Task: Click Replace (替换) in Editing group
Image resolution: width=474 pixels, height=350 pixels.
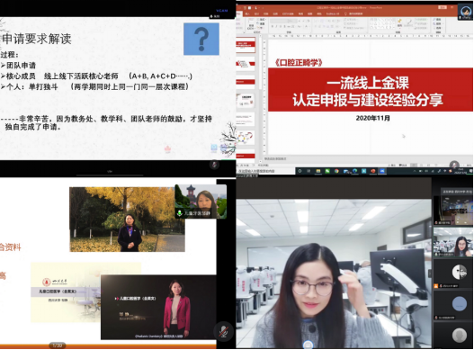Action: pyautogui.click(x=437, y=23)
